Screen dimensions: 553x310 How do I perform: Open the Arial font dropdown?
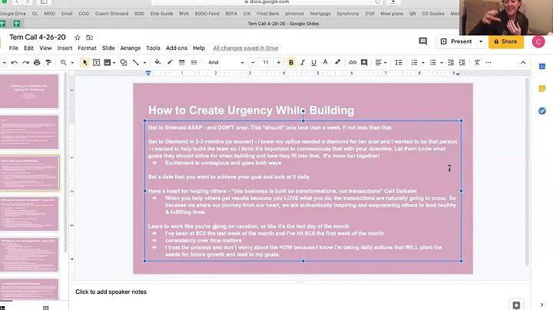coord(226,62)
